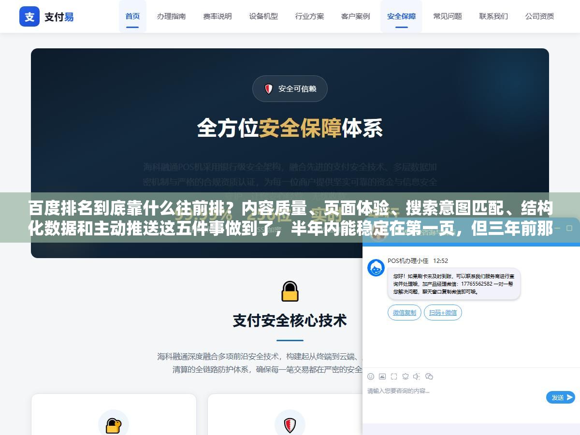580x435 pixels.
Task: Click the 支付安全核心技术 heading
Action: coord(290,321)
